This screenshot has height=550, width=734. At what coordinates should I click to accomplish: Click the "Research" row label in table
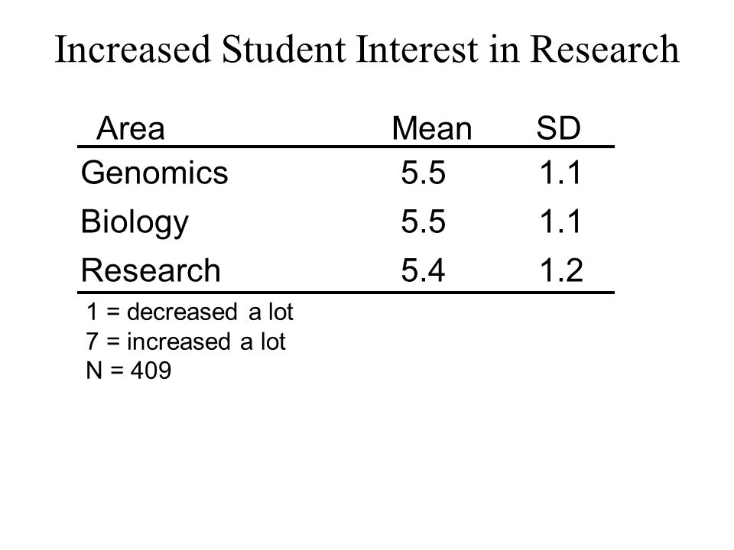(x=151, y=270)
